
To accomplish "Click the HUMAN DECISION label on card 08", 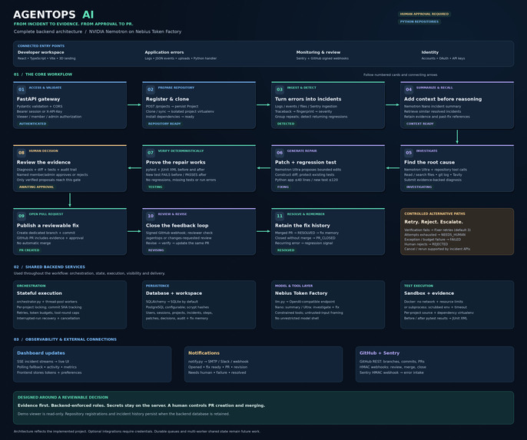I will coord(43,151).
